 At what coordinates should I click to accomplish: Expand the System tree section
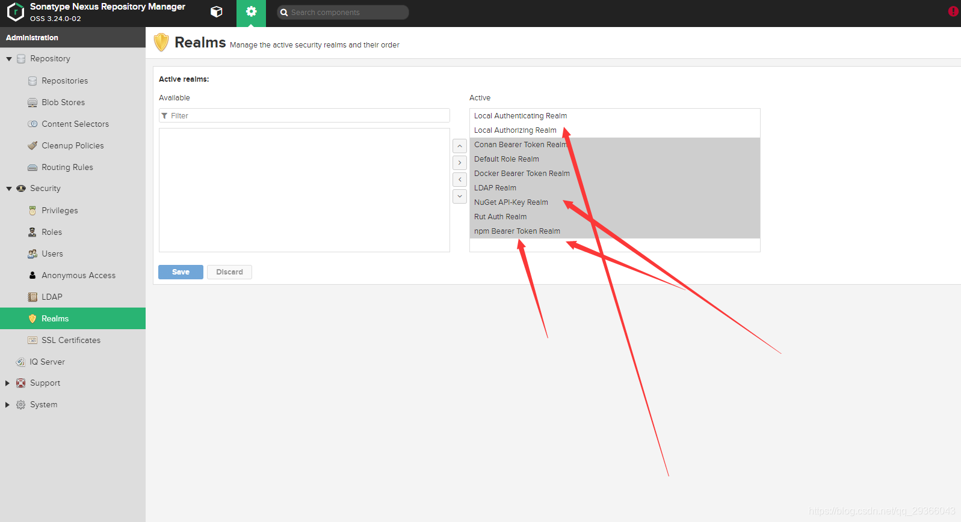[7, 405]
